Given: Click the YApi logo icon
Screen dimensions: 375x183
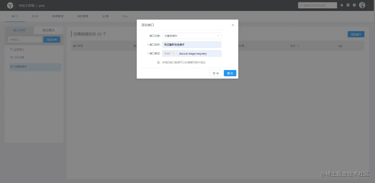Looking at the screenshot, I should (x=10, y=5).
